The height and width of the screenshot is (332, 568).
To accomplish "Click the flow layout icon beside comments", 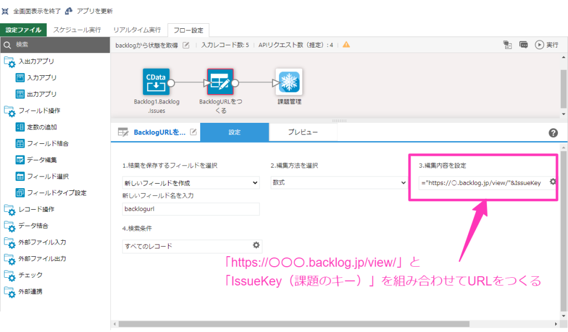I will (508, 45).
